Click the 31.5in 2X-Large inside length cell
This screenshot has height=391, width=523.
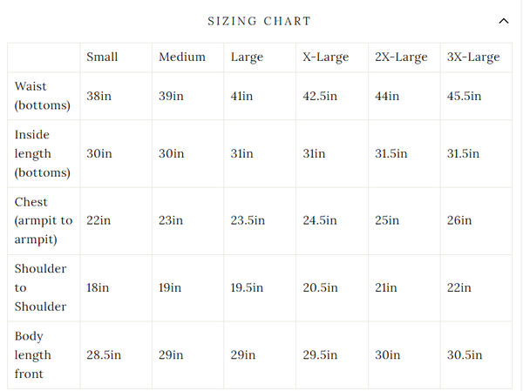point(391,153)
